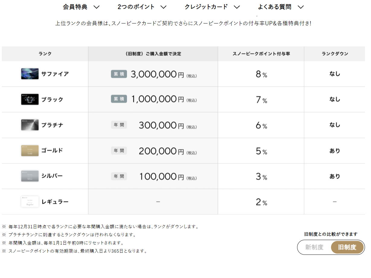Click the サファイア card thumbnail
371x278 pixels.
click(x=30, y=74)
